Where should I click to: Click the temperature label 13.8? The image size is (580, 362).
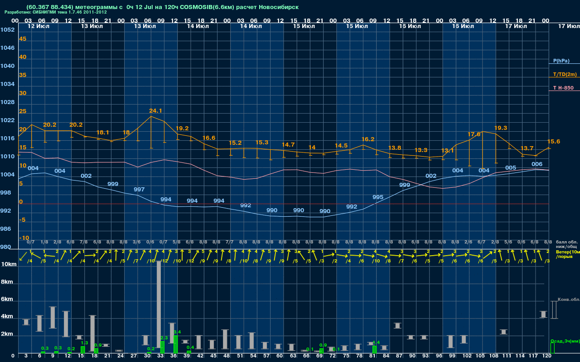(x=395, y=148)
